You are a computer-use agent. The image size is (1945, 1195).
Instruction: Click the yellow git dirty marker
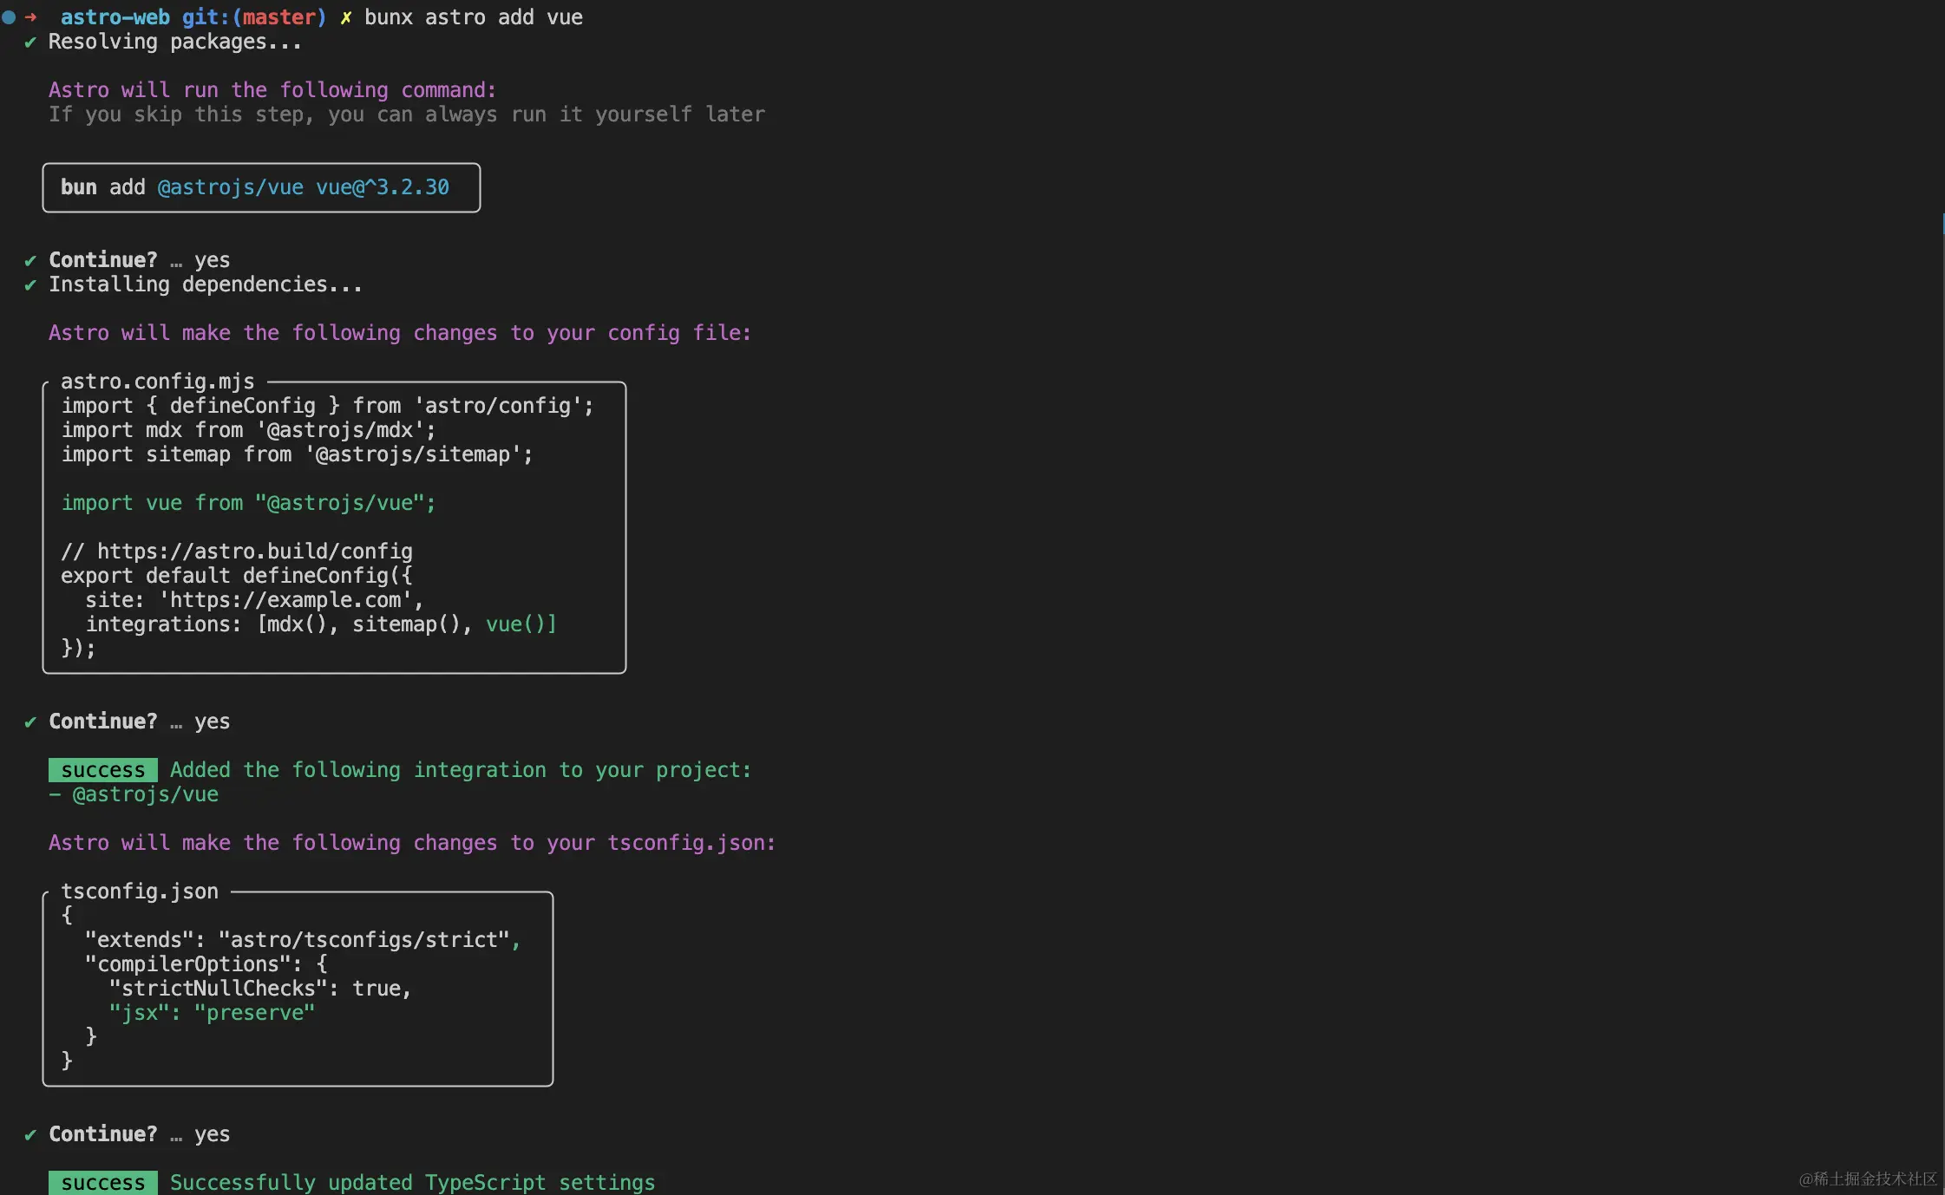[x=345, y=17]
